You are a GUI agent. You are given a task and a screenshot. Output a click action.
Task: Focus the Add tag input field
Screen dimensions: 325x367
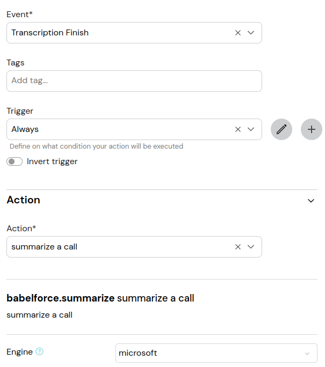point(134,81)
